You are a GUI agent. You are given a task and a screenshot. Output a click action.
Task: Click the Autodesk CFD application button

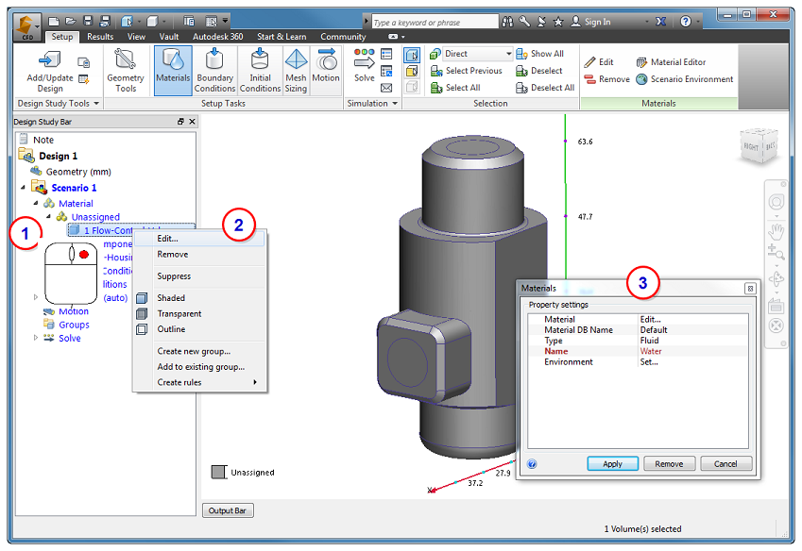tap(26, 27)
